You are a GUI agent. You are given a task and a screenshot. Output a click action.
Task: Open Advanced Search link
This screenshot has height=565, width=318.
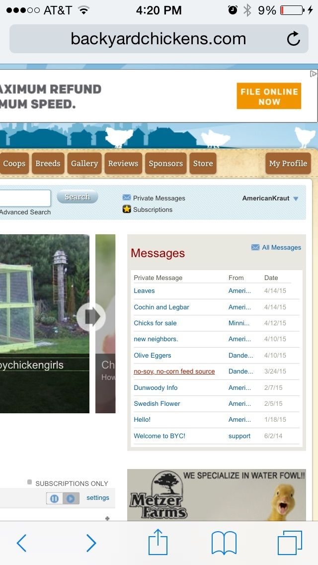coord(25,212)
